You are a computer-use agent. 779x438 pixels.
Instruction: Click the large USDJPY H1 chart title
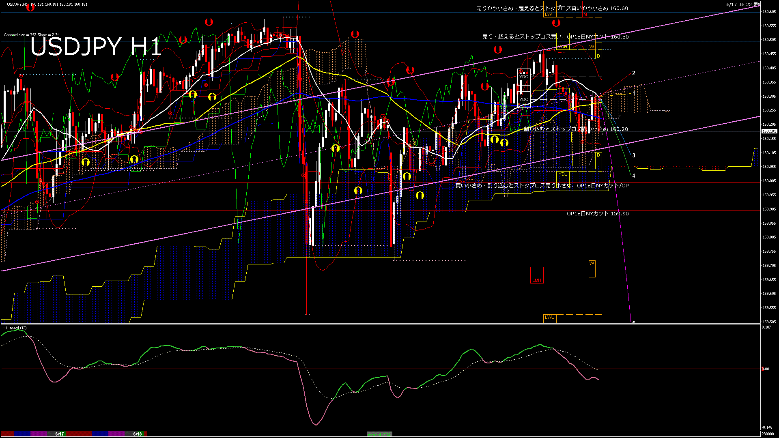(96, 47)
